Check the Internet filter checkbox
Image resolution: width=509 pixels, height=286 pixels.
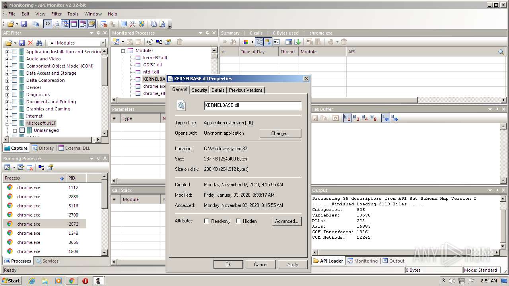click(15, 116)
